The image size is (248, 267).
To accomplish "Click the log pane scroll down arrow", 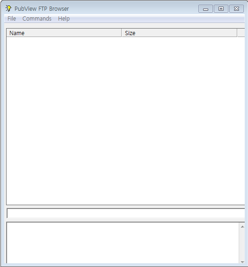I will [242, 262].
